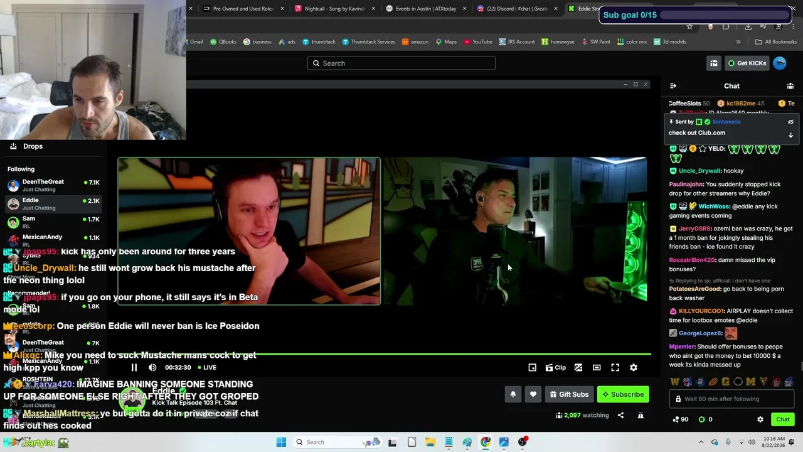
Task: Collapse the chat panel arrow icon
Action: coord(673,86)
